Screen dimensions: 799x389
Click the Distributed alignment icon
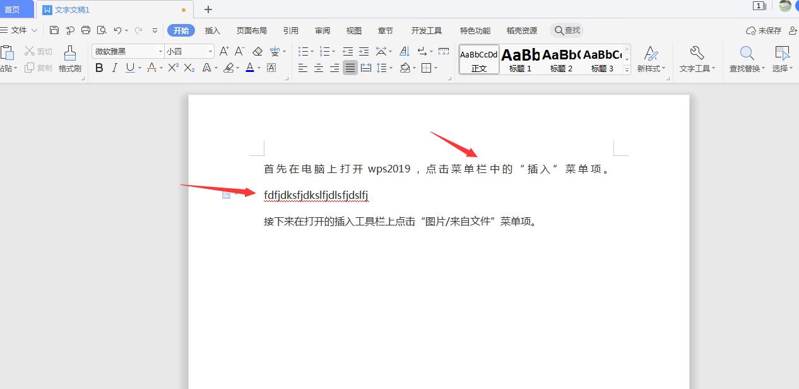[366, 68]
